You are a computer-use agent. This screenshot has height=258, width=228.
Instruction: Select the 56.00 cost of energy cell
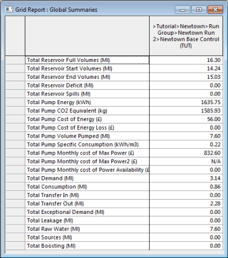(x=186, y=119)
